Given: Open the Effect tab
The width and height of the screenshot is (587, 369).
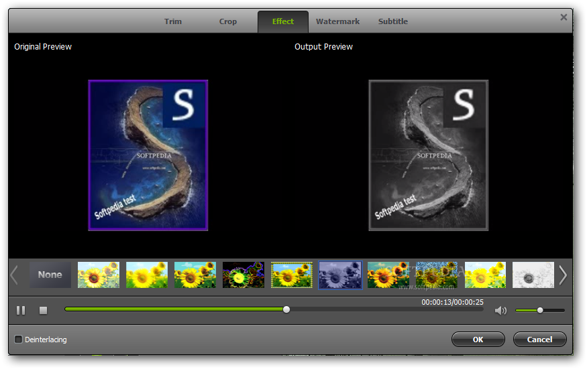Looking at the screenshot, I should click(283, 21).
